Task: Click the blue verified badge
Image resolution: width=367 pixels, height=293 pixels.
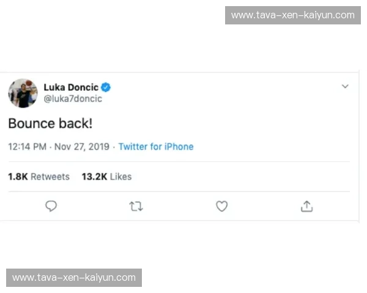Action: [106, 87]
